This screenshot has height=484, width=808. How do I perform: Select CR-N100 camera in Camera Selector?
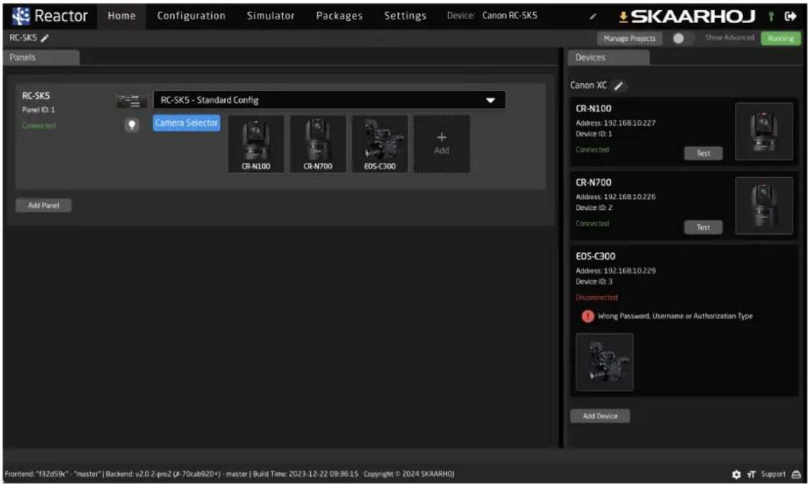pos(256,144)
